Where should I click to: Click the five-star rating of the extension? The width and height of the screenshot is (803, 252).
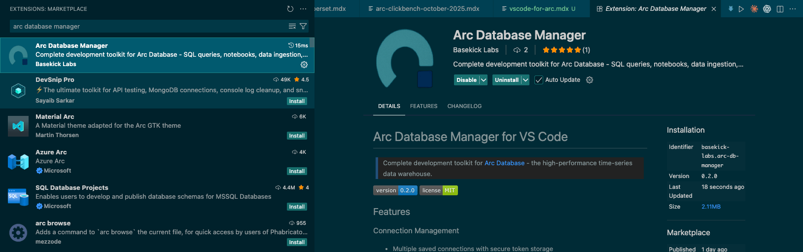click(x=561, y=50)
